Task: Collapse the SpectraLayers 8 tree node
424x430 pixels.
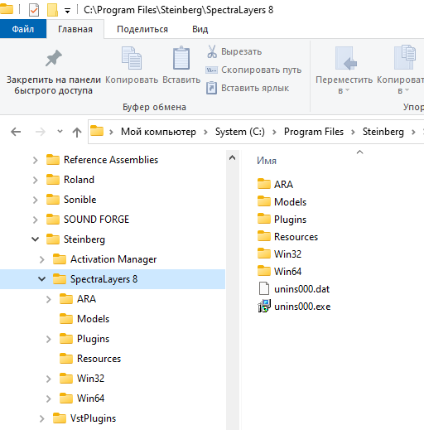Action: click(41, 279)
